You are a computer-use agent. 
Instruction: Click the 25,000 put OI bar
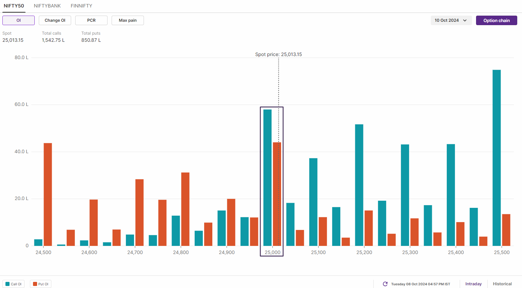click(277, 194)
